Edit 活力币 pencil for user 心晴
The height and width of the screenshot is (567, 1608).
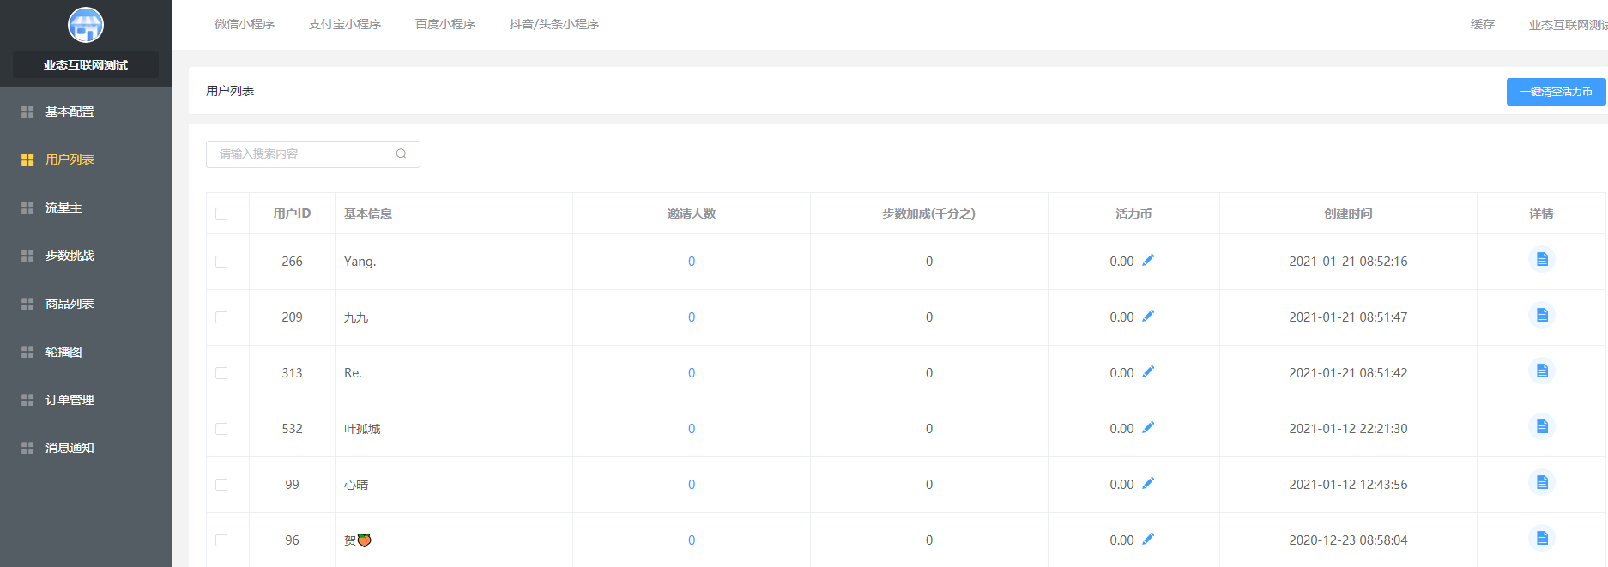pyautogui.click(x=1148, y=483)
